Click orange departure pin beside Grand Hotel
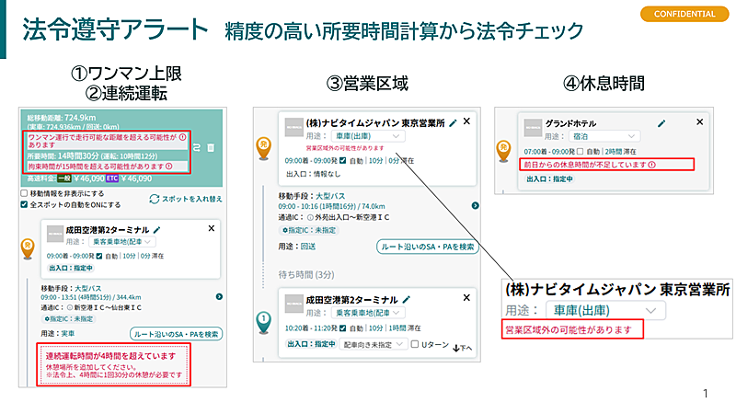Screen dimensions: 736x414 [503, 146]
